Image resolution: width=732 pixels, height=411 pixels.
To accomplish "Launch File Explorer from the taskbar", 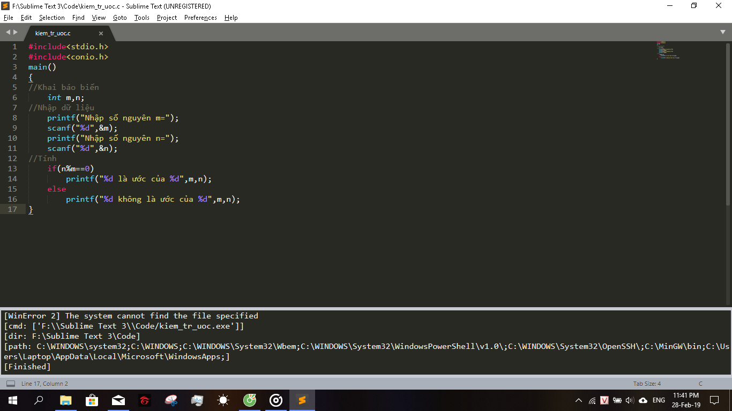I will click(x=65, y=400).
